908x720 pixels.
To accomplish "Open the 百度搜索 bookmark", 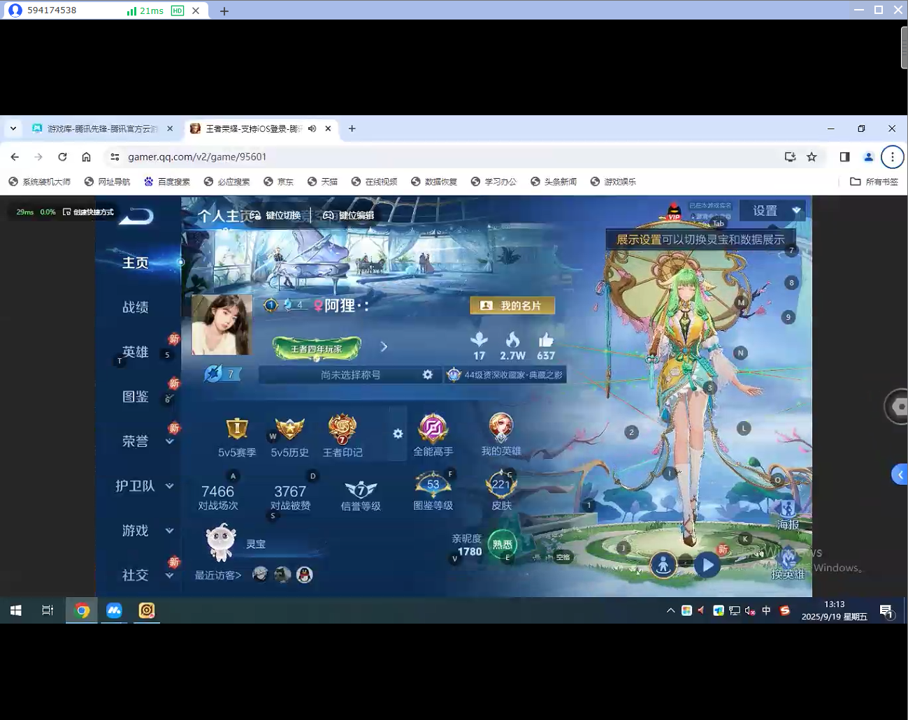I will point(167,182).
